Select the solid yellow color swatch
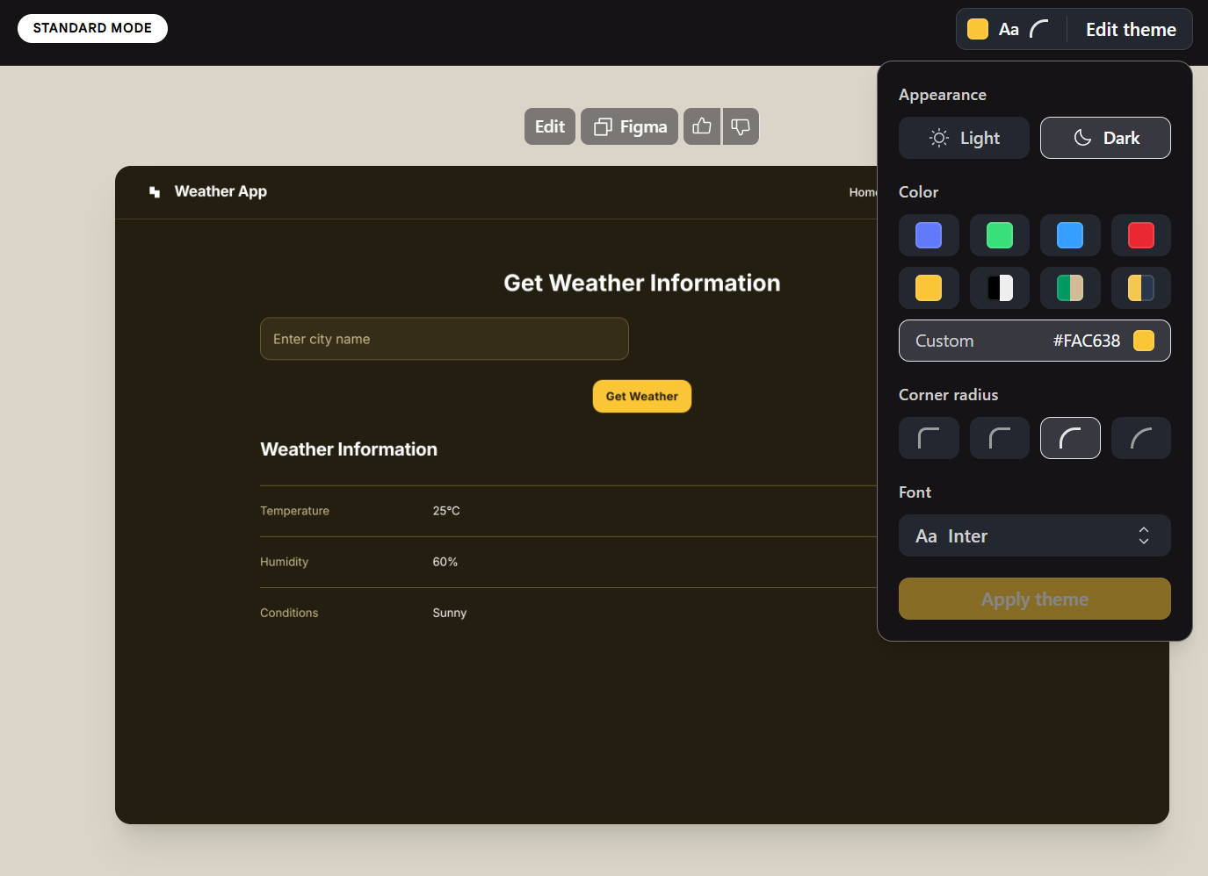 click(929, 288)
